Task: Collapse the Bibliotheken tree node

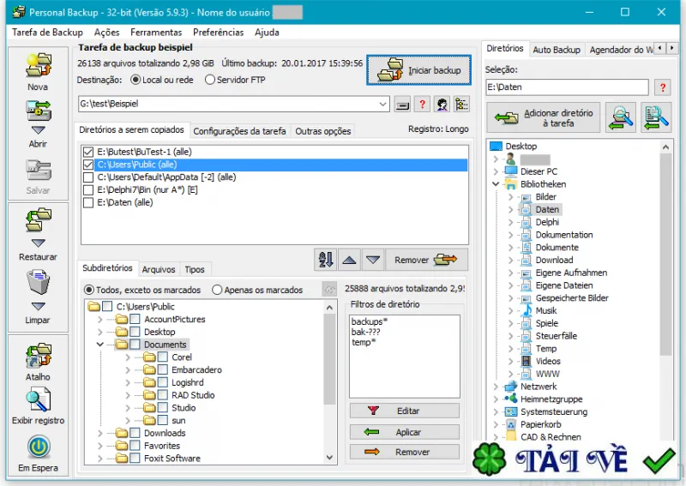Action: (x=496, y=184)
